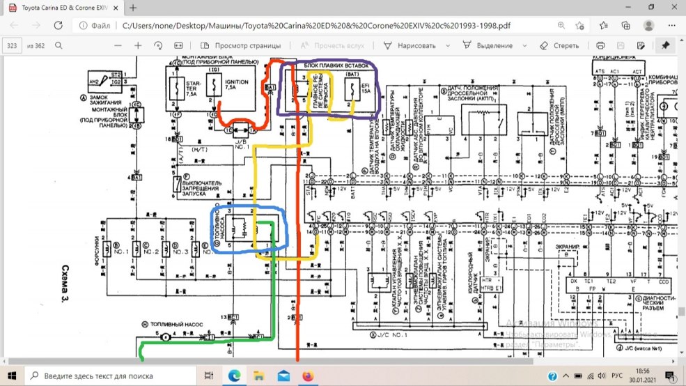Open a new browser tab
Screen dimensions: 686x386
point(132,8)
